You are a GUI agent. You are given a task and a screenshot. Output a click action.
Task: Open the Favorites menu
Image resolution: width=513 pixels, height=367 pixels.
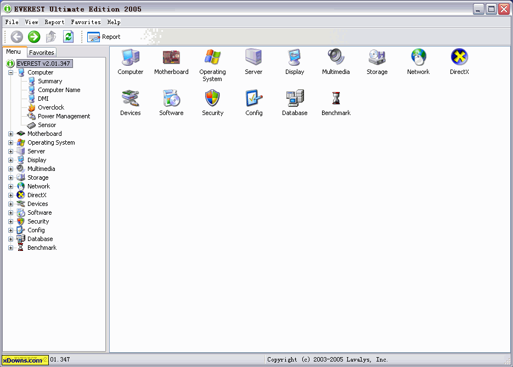point(86,22)
